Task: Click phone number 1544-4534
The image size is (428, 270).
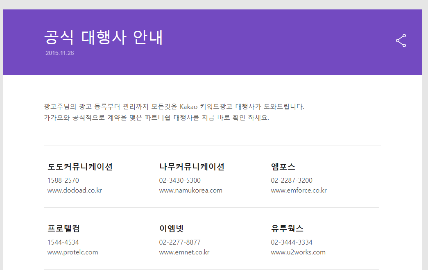Action: click(63, 243)
